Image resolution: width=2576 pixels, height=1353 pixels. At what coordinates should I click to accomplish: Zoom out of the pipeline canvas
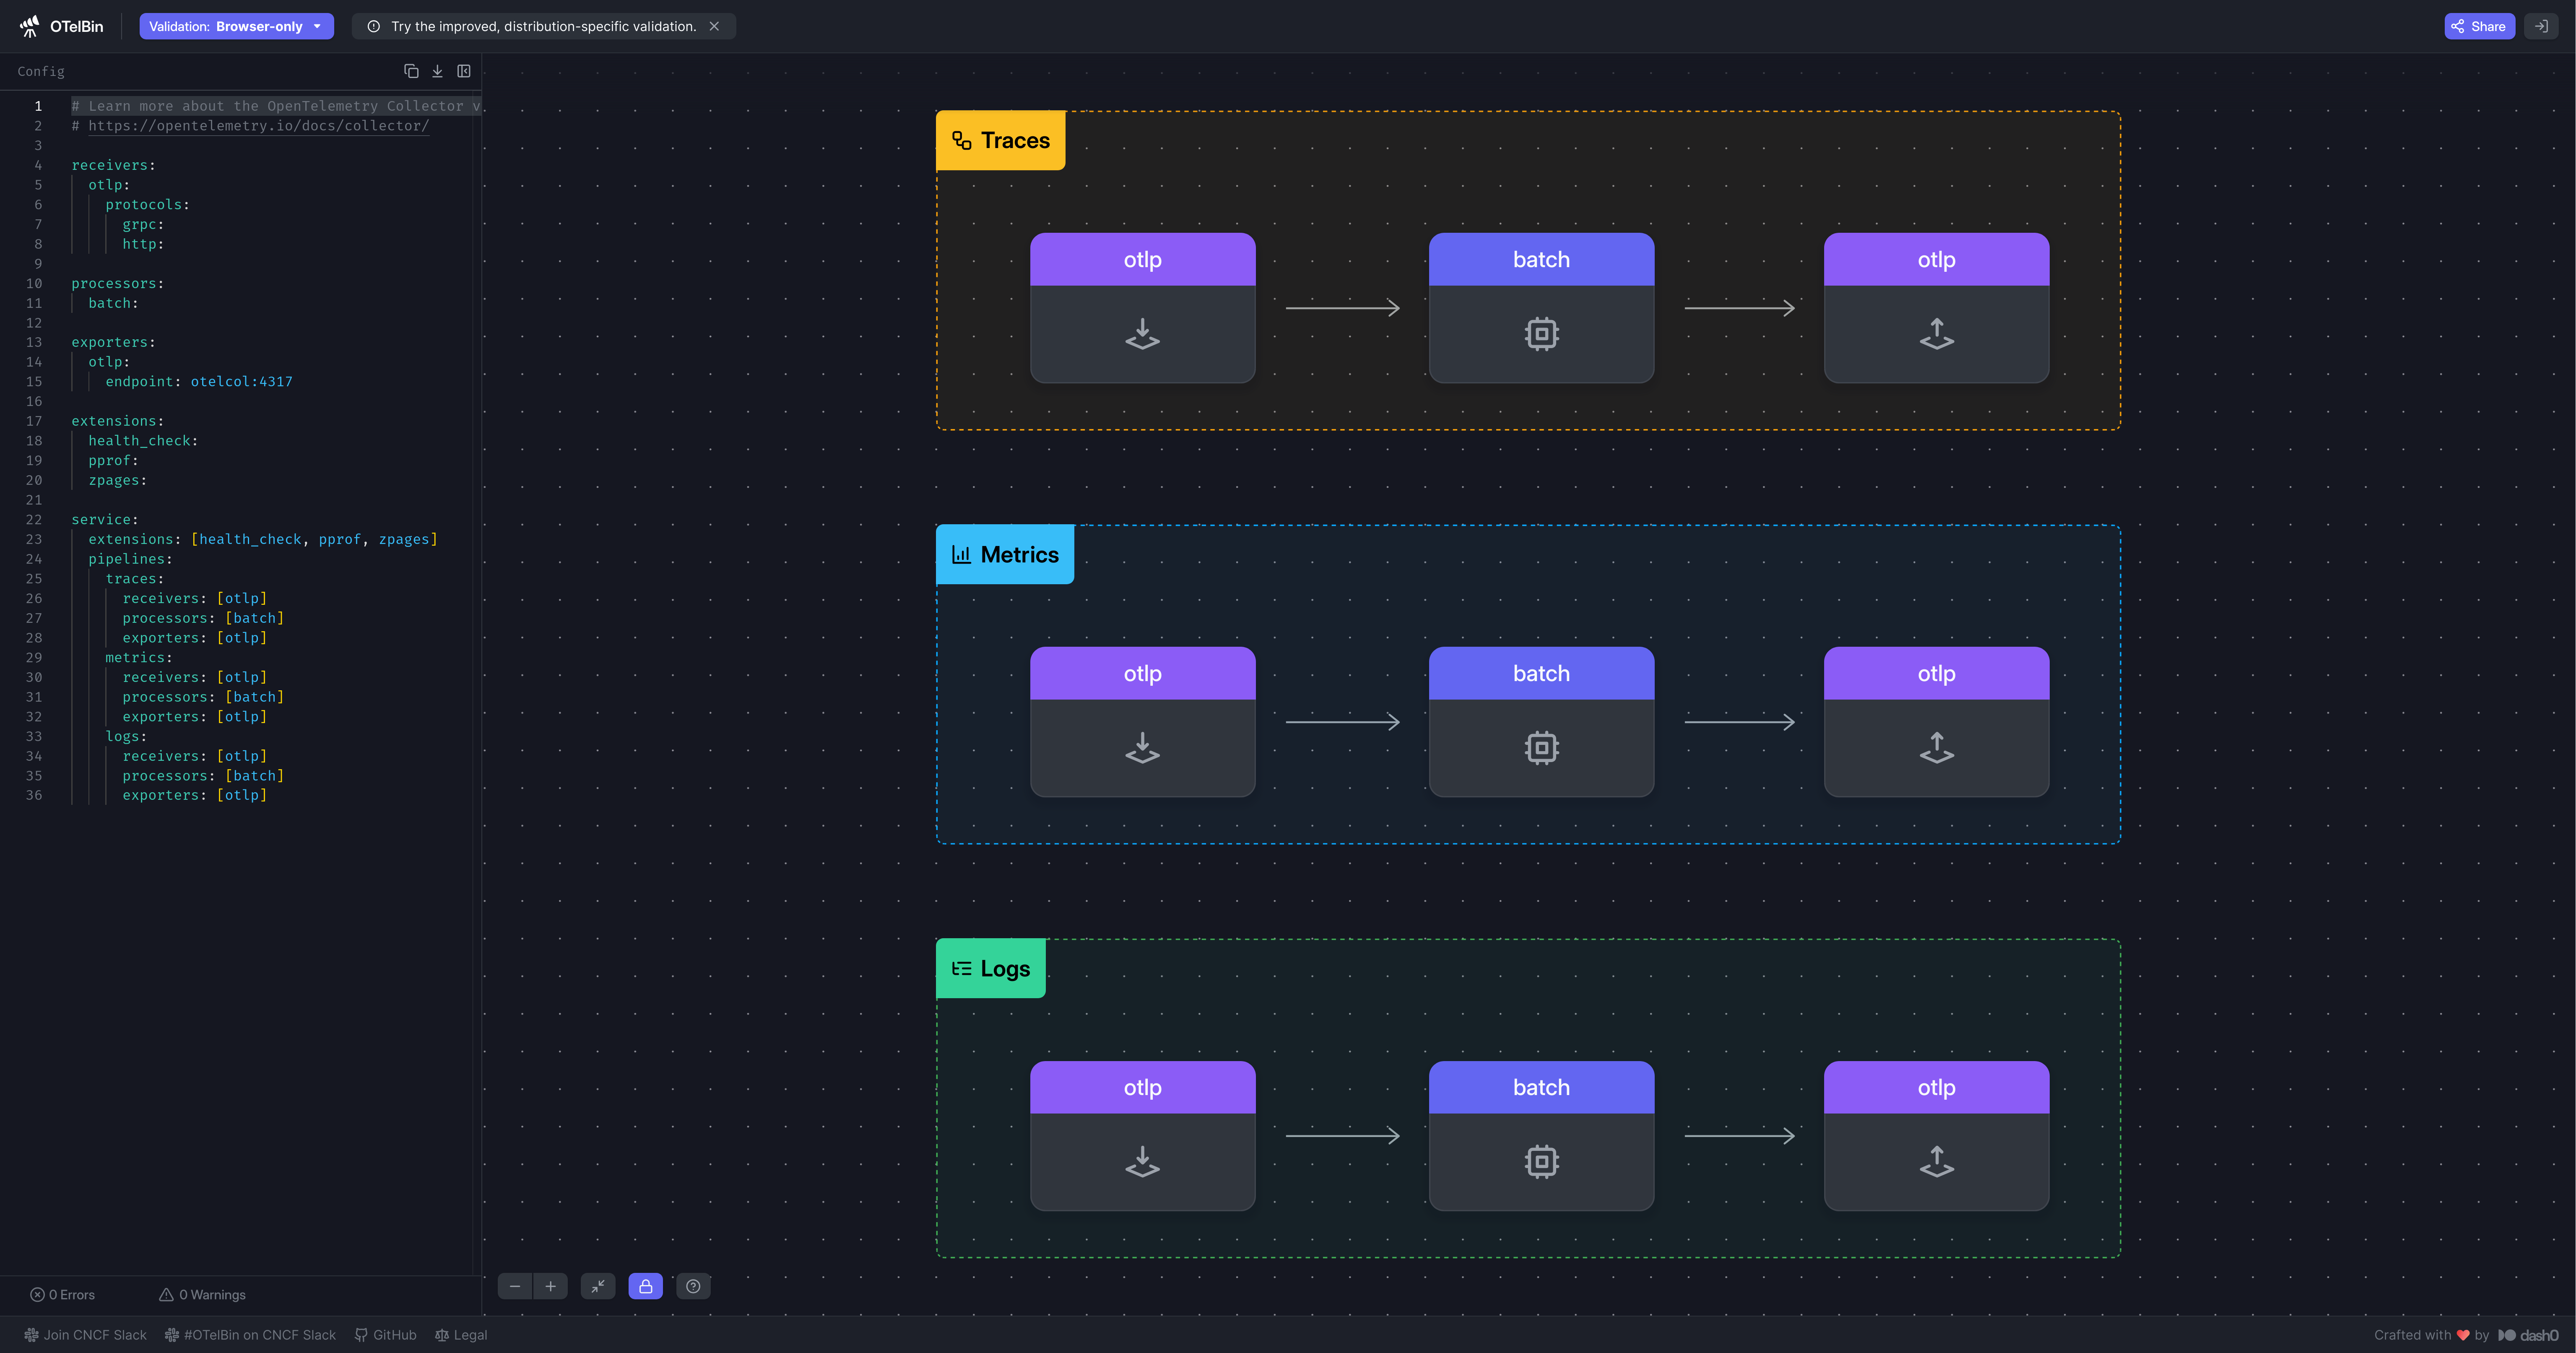(x=515, y=1286)
